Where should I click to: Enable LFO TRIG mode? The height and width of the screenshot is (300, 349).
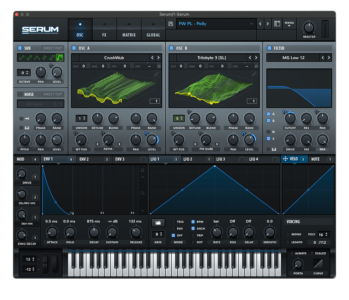coord(173,222)
